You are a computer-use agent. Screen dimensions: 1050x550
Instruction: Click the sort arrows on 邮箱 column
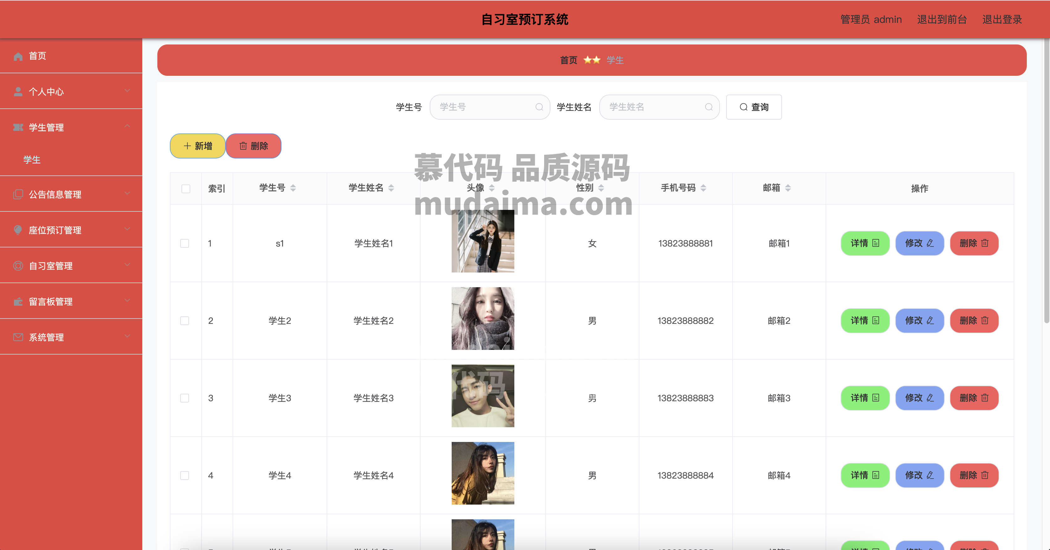coord(788,188)
